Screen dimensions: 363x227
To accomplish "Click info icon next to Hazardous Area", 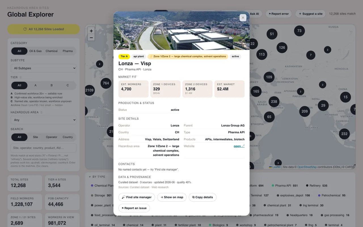I will (x=41, y=112).
